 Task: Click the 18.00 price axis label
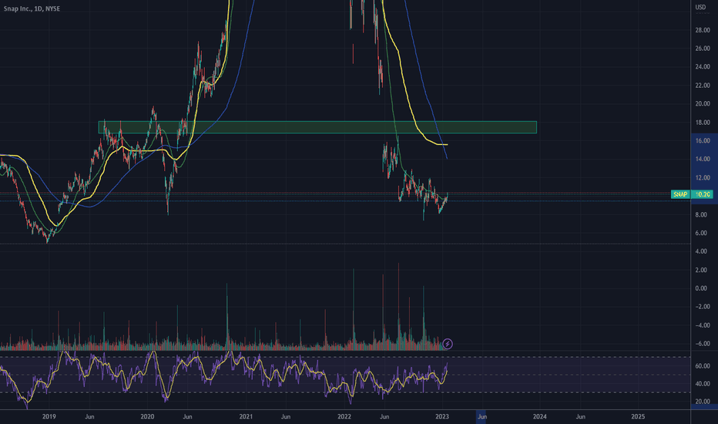point(703,123)
